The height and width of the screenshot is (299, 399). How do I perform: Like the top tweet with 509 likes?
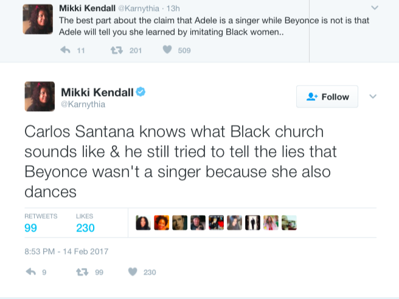[x=167, y=50]
